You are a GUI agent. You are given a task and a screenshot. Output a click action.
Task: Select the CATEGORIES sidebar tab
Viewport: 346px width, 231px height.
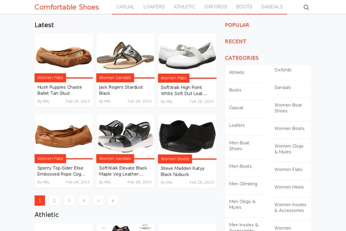pos(242,58)
